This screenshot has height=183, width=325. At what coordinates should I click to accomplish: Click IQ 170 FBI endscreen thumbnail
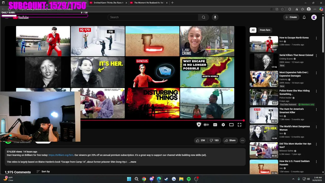click(98, 41)
